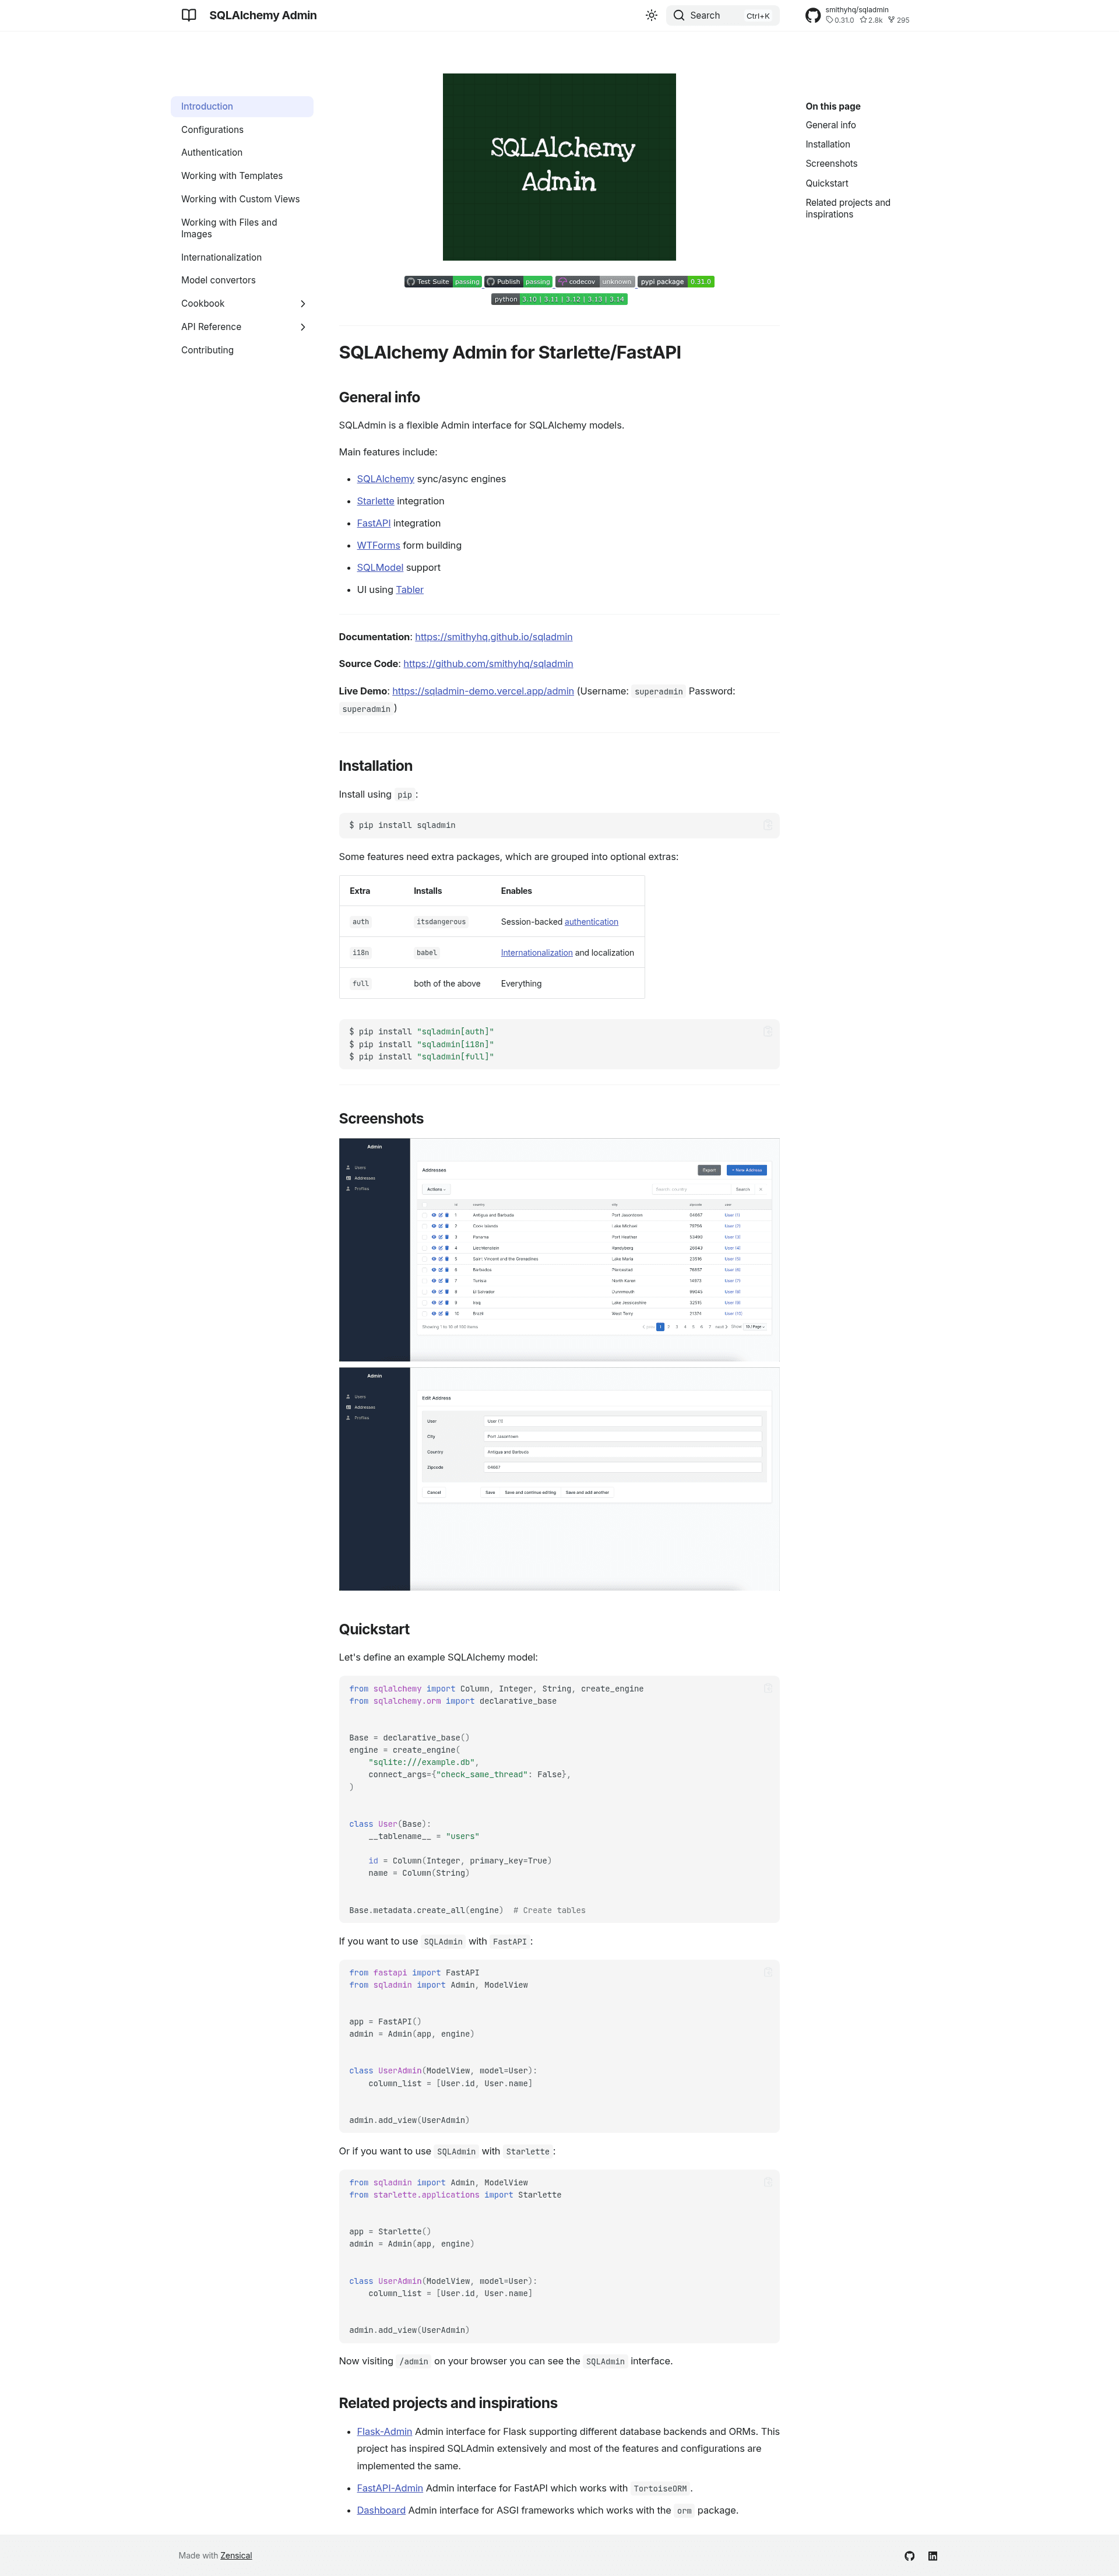The width and height of the screenshot is (1119, 2576).
Task: Jump to Related projects and inspirations
Action: (847, 208)
